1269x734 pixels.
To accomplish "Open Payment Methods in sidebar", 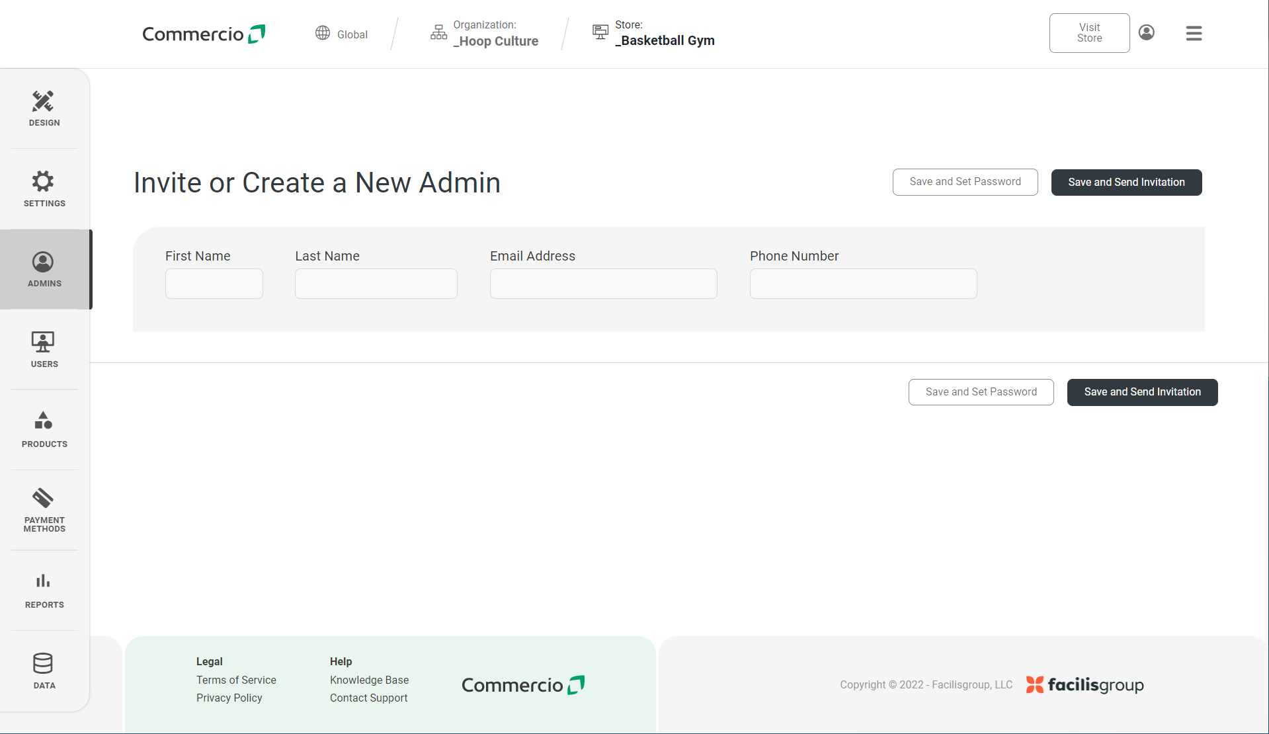I will tap(44, 510).
